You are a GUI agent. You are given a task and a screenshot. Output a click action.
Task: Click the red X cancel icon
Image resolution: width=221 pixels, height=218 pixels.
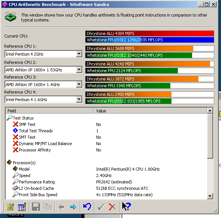(x=112, y=207)
